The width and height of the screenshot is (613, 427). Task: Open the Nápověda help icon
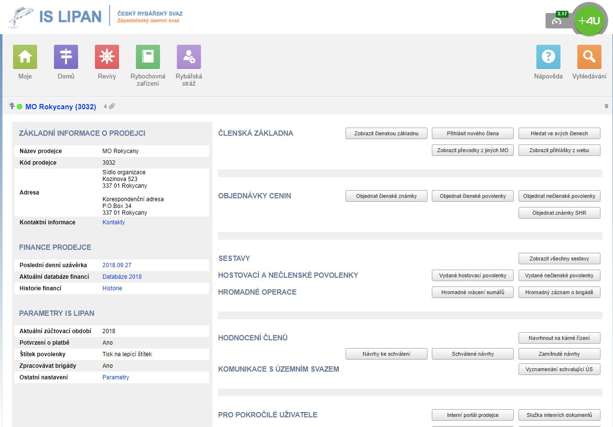[548, 57]
